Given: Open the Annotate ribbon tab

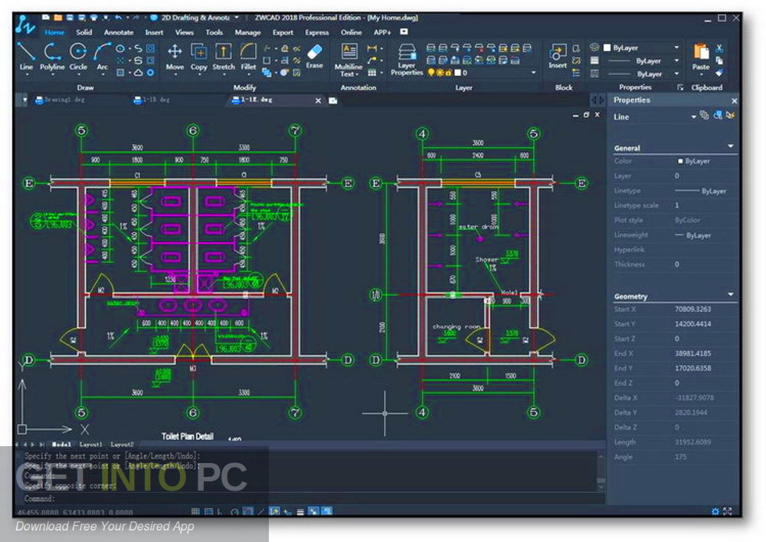Looking at the screenshot, I should (119, 32).
